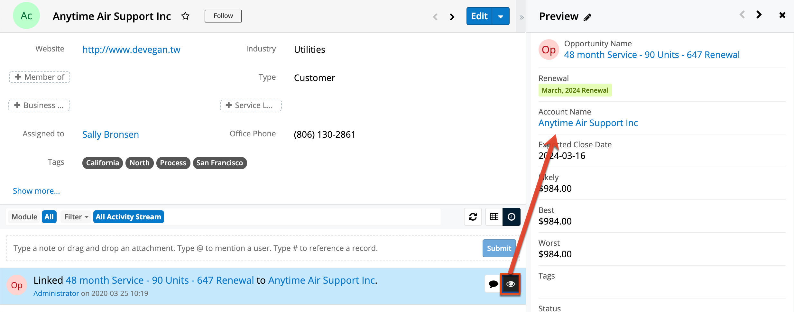
Task: Submit the activity stream note
Action: [499, 248]
